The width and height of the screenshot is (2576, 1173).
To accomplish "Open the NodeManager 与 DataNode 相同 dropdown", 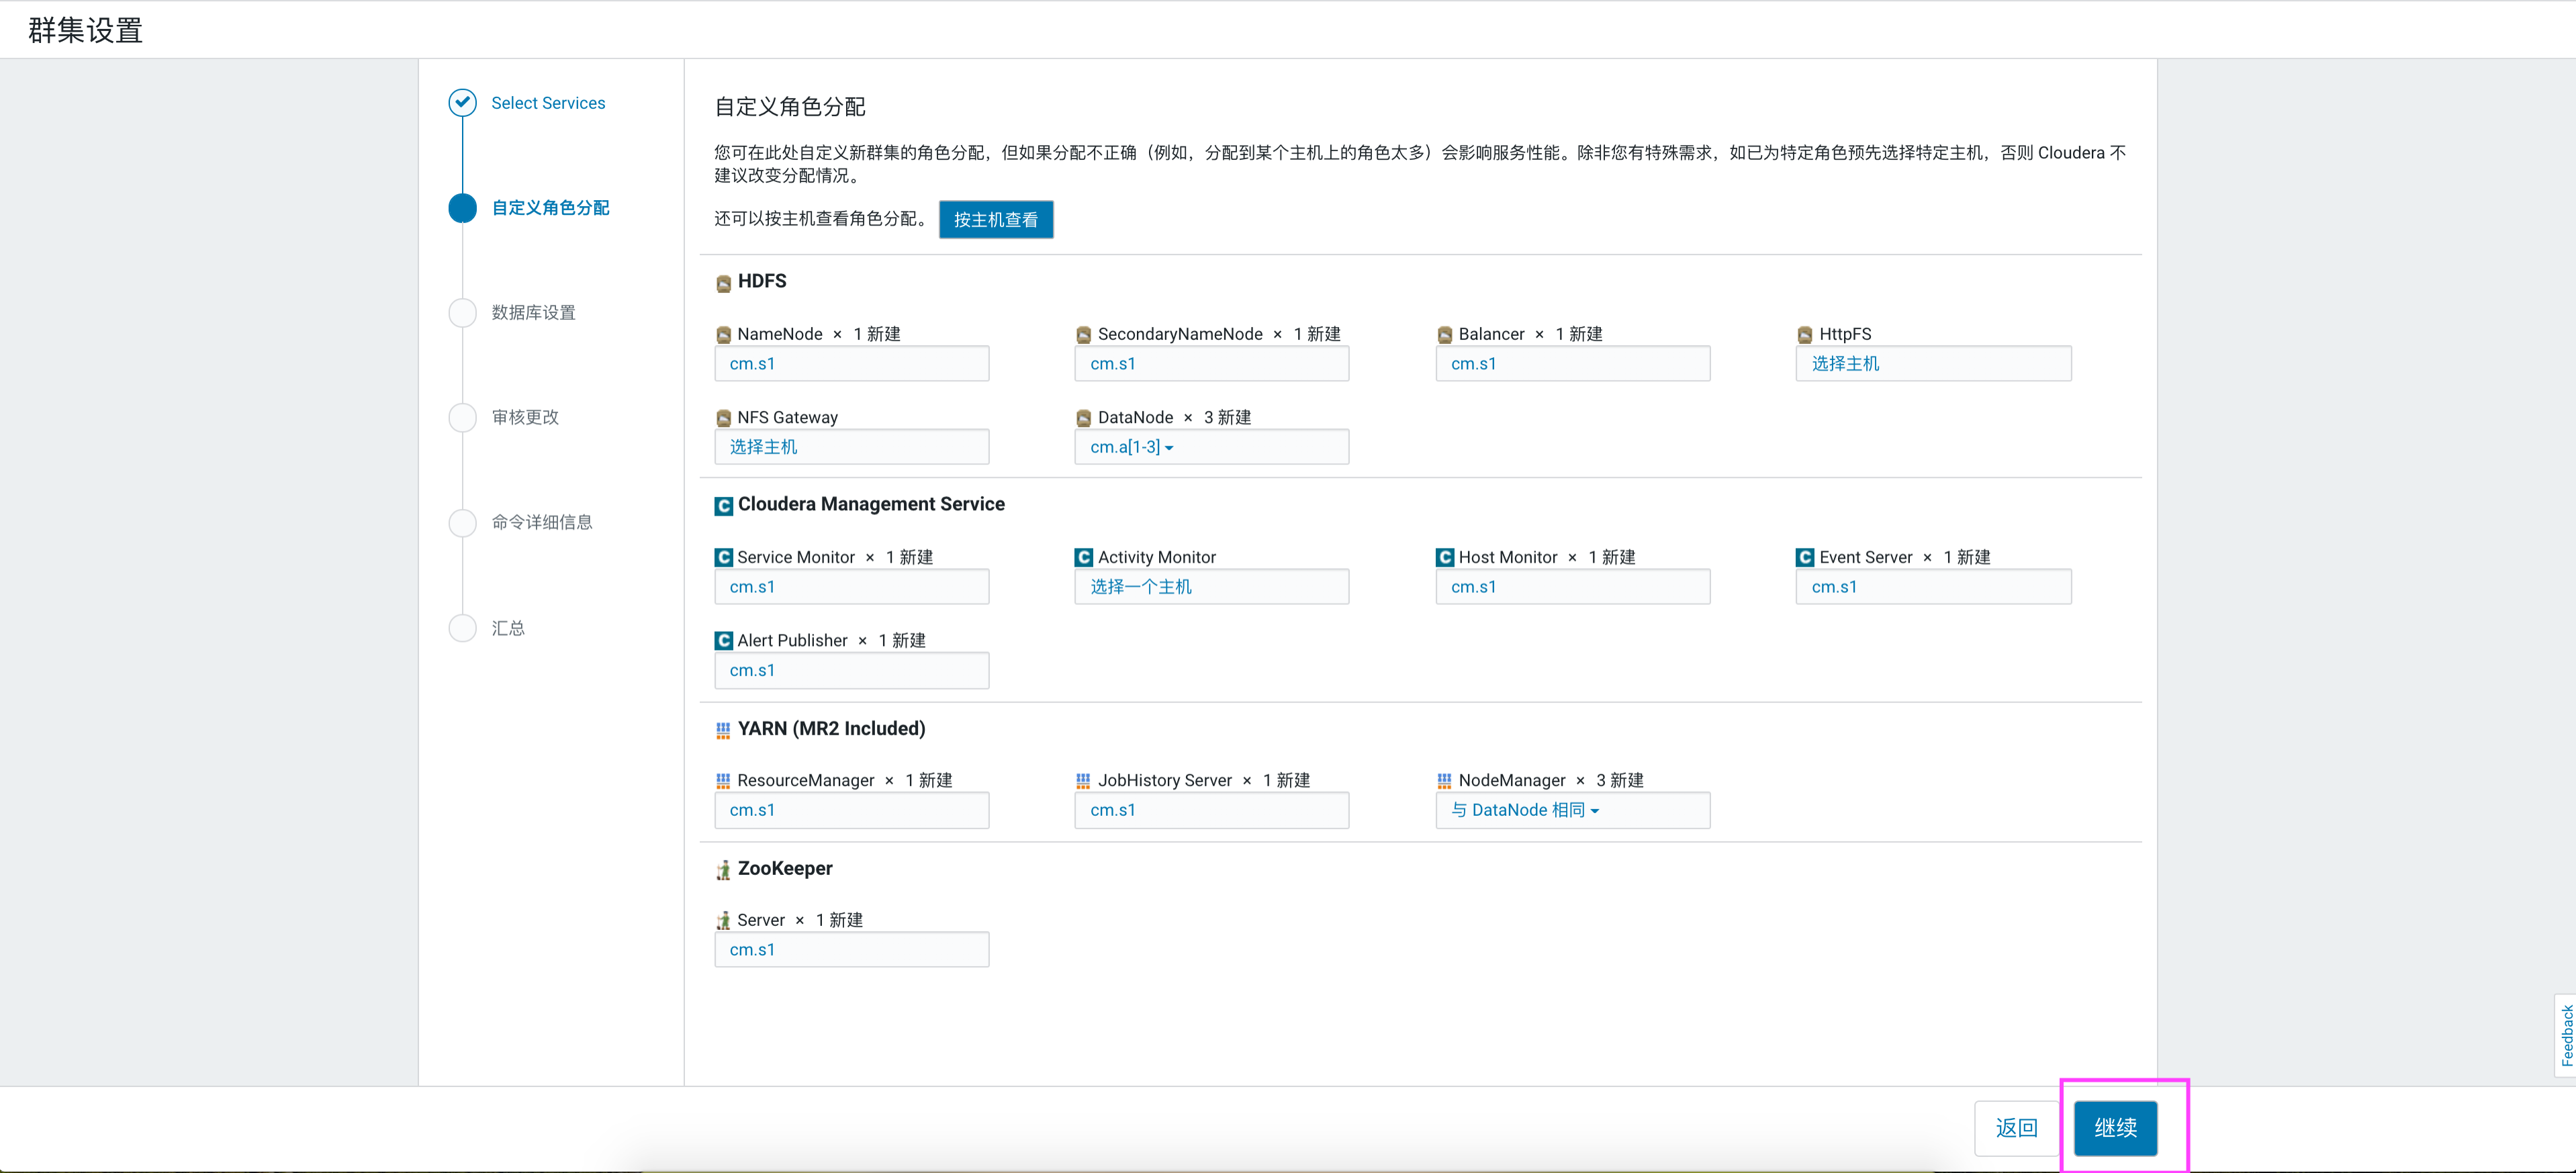I will (x=1525, y=811).
